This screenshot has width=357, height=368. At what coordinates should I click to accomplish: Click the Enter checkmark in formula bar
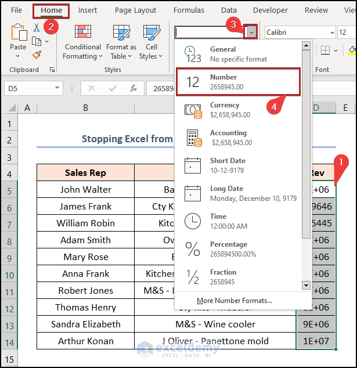click(x=113, y=88)
